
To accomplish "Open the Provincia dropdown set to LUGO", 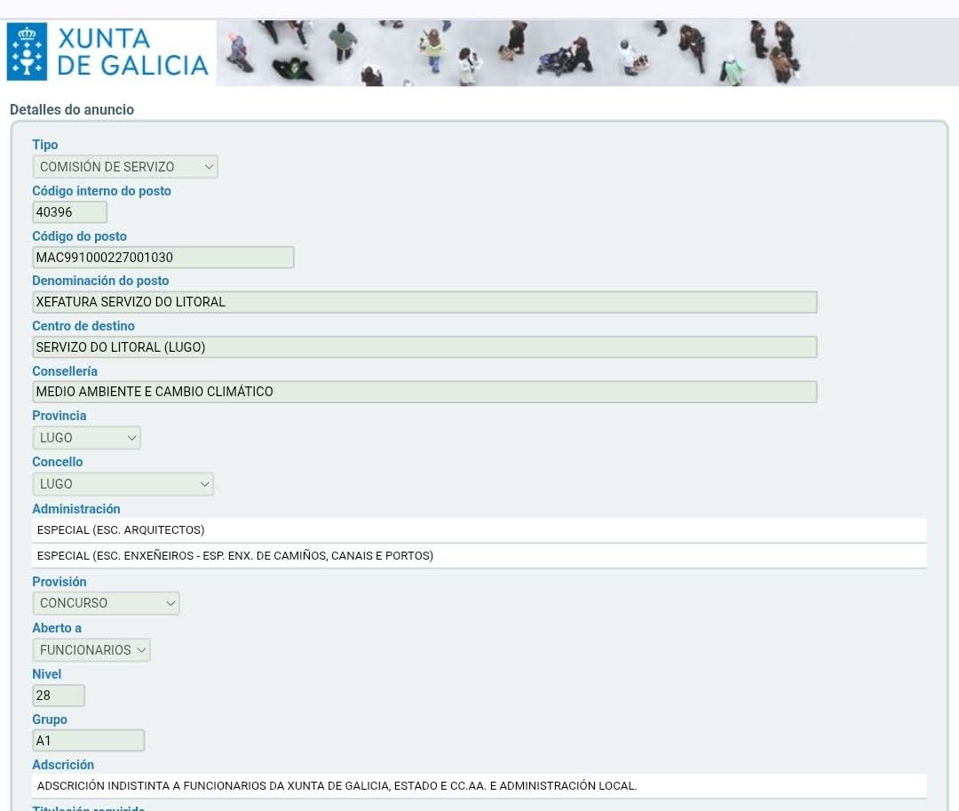I will coord(87,438).
